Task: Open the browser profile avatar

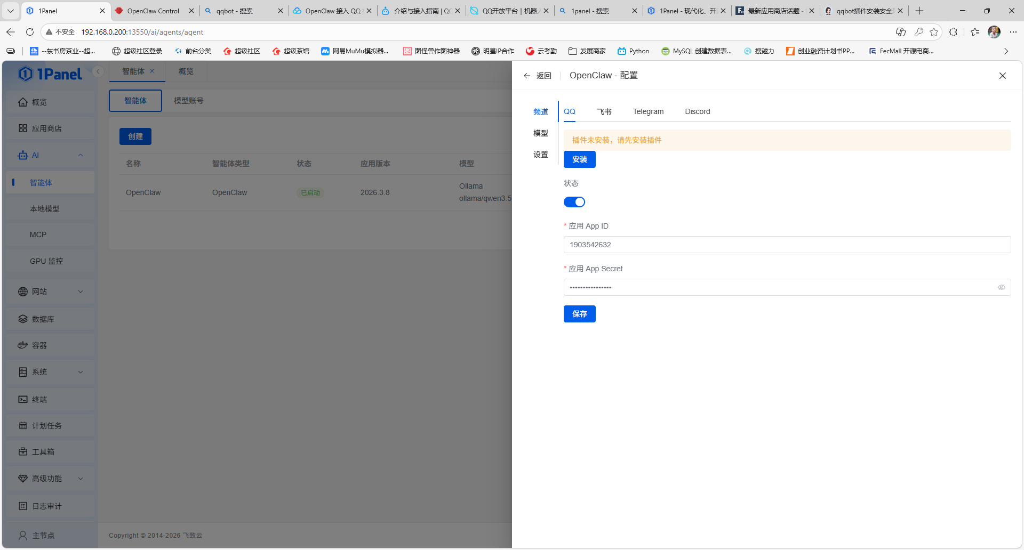Action: (x=994, y=32)
